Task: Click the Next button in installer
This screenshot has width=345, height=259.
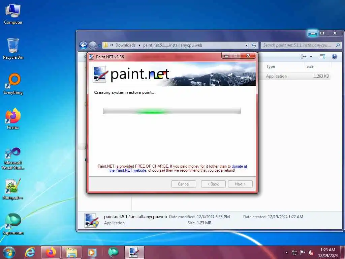Action: point(240,184)
